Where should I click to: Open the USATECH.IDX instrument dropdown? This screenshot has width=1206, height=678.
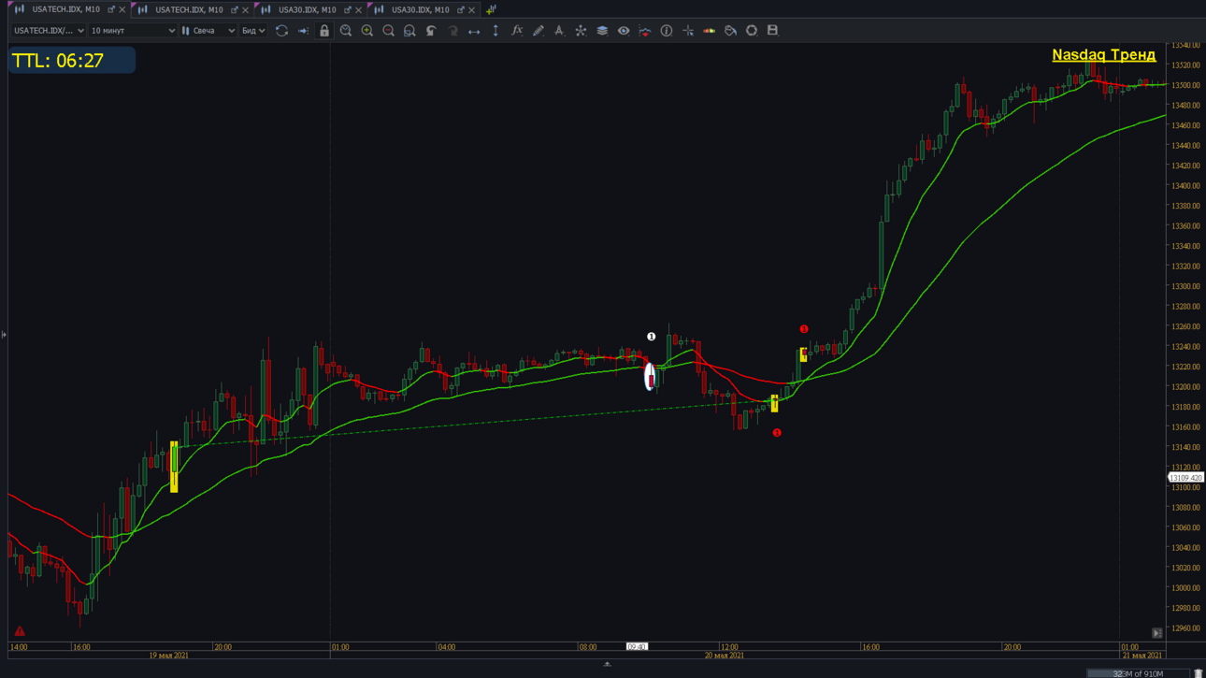click(49, 31)
